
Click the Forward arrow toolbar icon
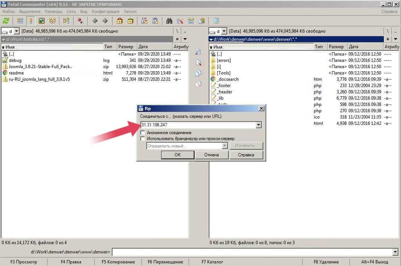[105, 21]
